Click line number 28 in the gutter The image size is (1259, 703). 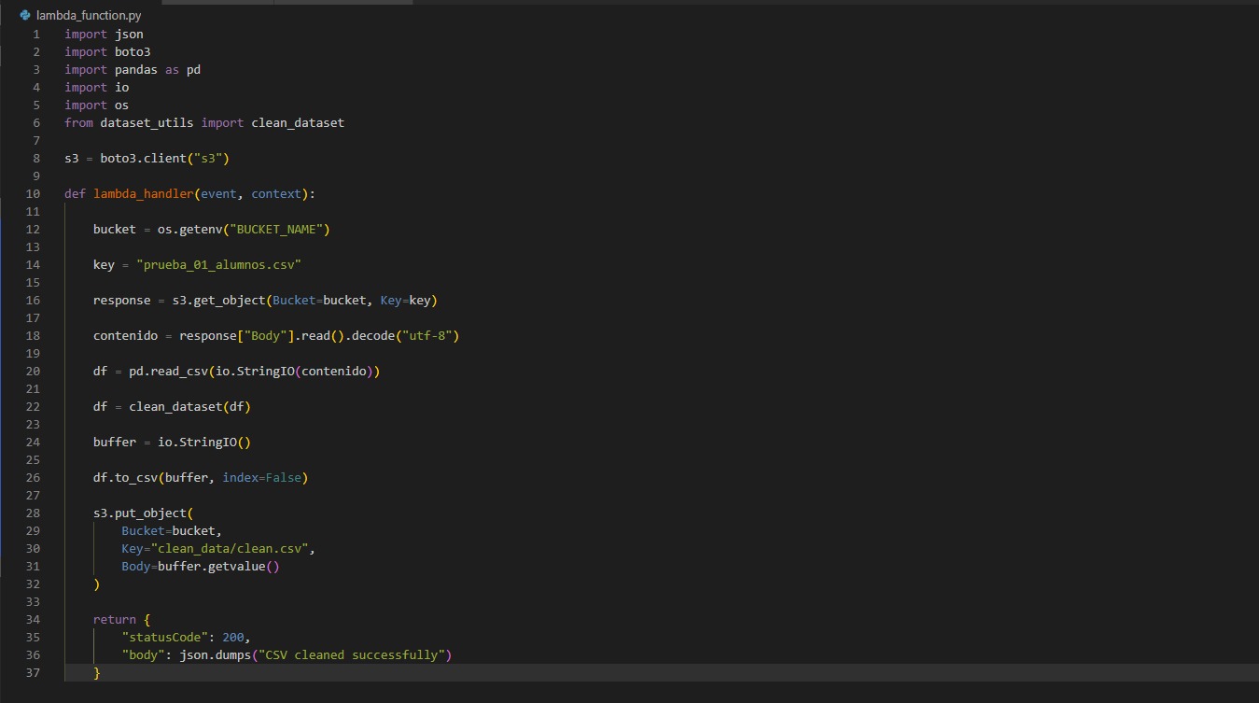pos(34,513)
